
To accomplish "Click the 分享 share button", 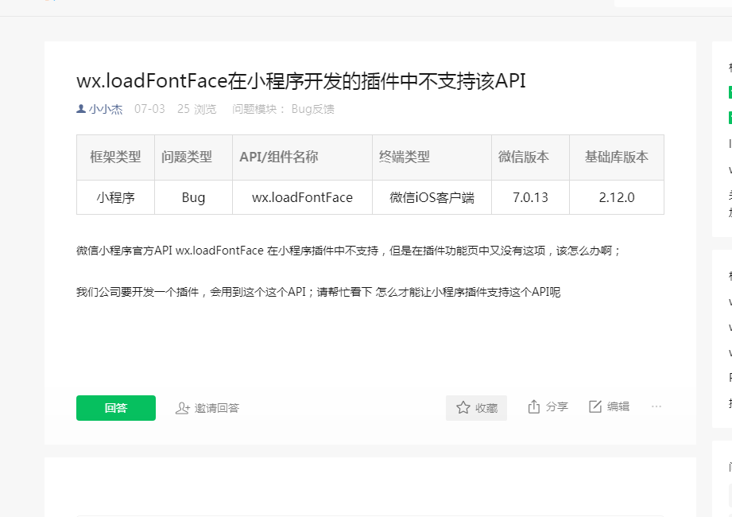I will coord(548,406).
